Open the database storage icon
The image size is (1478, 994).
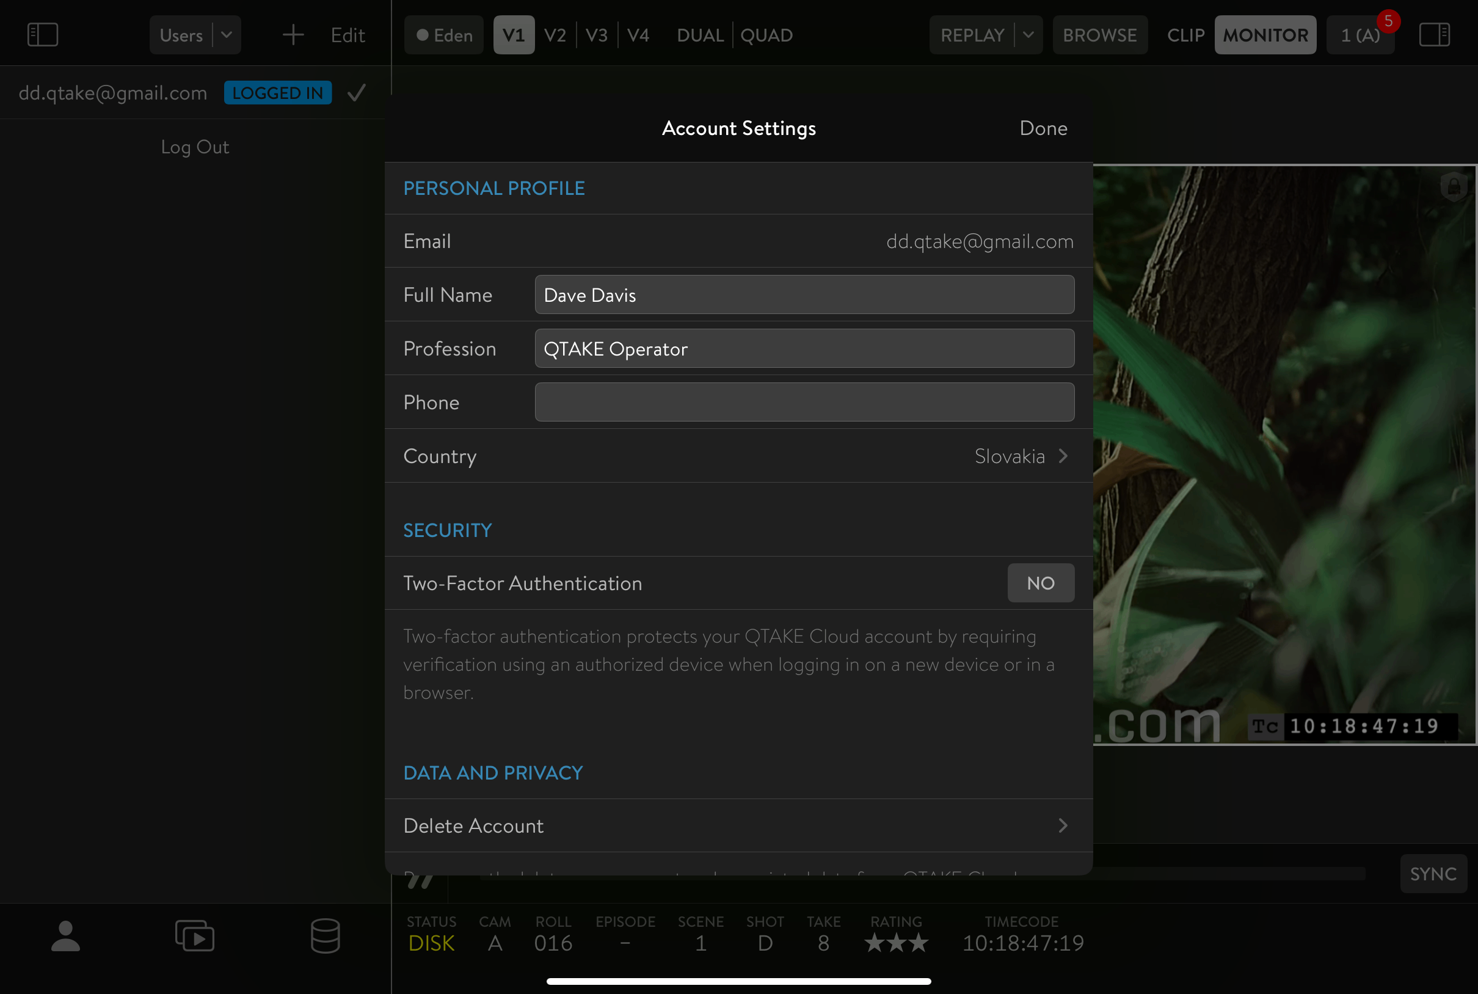[325, 936]
